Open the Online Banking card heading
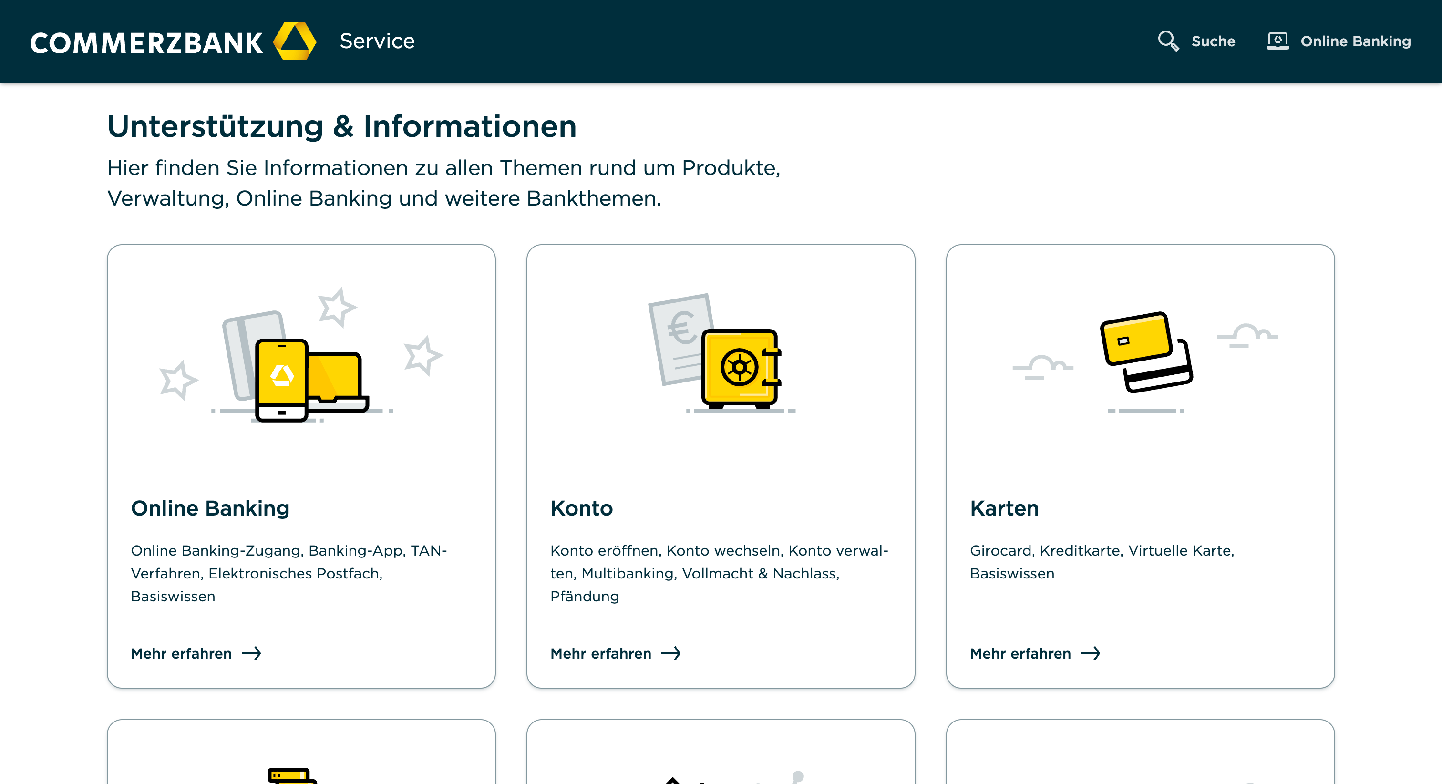The width and height of the screenshot is (1442, 784). (x=210, y=508)
